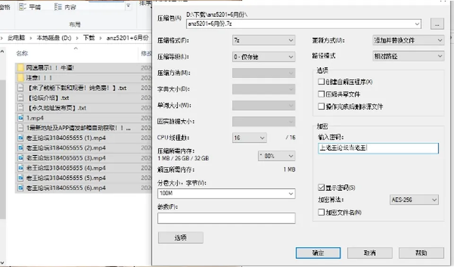The height and width of the screenshot is (267, 454).
Task: Open the memory 80% dropdown
Action: tap(277, 156)
